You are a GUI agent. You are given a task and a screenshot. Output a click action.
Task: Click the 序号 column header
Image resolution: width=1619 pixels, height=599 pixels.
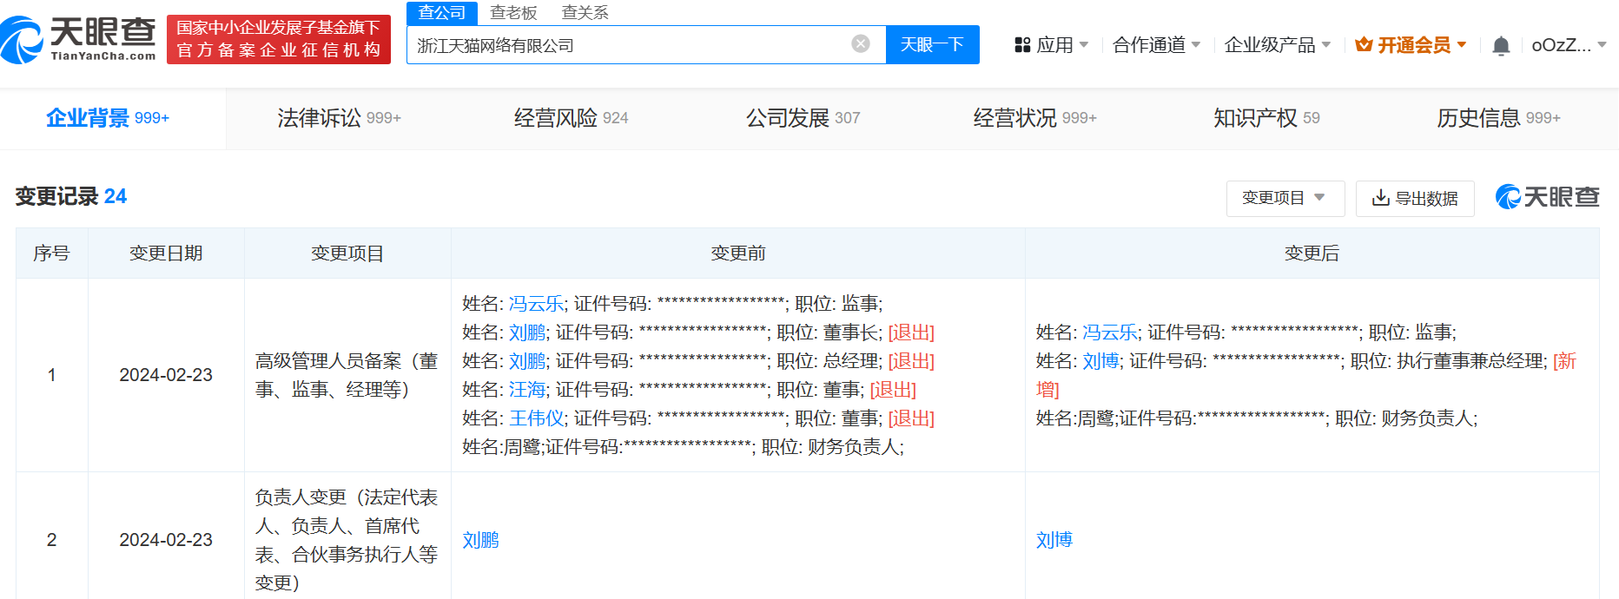[51, 253]
